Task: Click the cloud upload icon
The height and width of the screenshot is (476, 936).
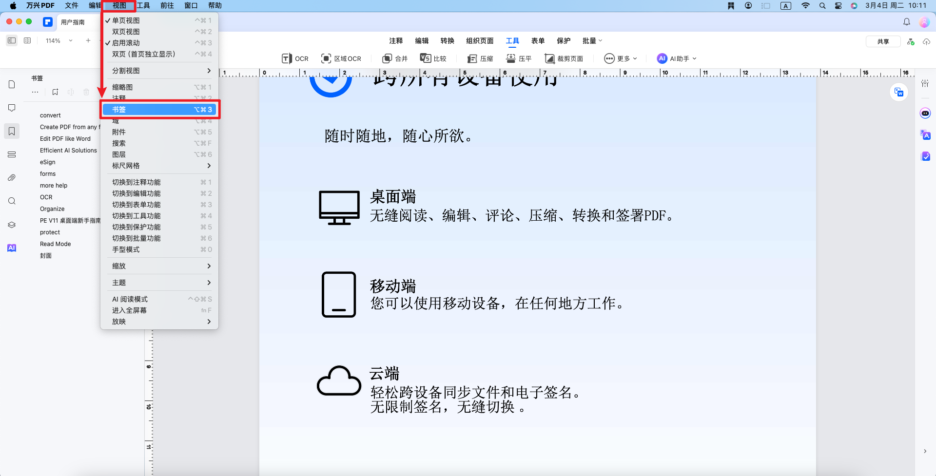Action: click(x=926, y=41)
